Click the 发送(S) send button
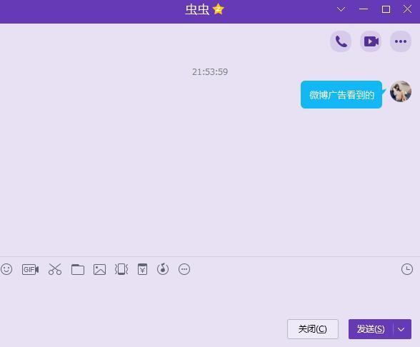420x347 pixels. (371, 329)
